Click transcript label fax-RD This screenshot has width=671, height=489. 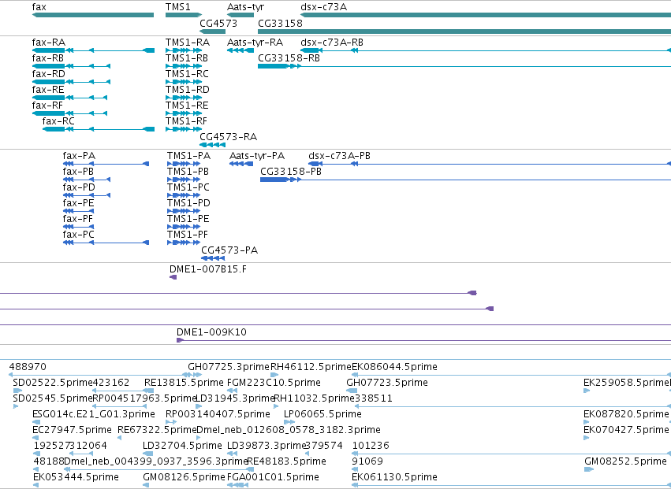(49, 74)
